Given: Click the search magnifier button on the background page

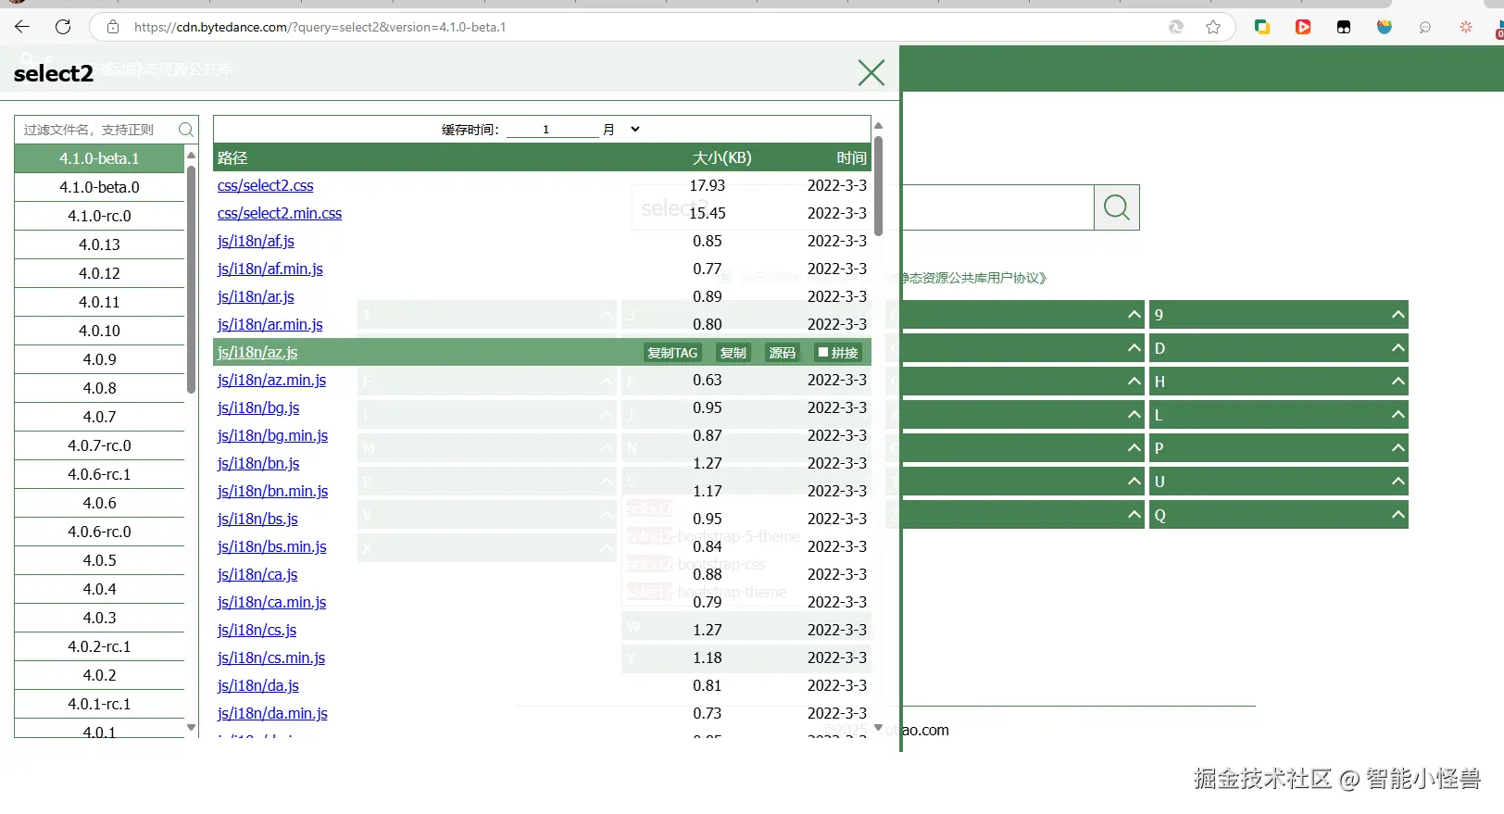Looking at the screenshot, I should (x=1117, y=207).
